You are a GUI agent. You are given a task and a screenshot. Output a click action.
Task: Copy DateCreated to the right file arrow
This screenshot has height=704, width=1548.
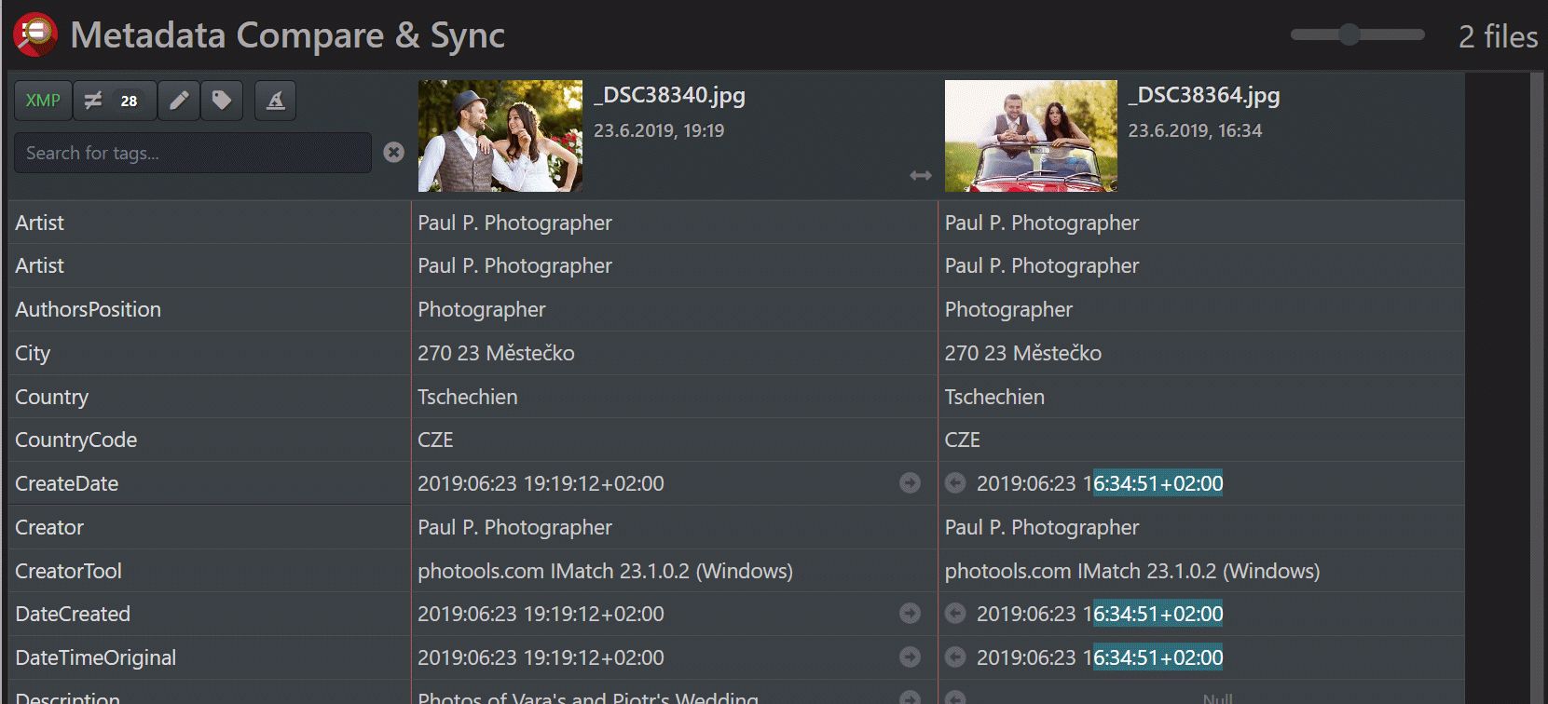(x=910, y=613)
